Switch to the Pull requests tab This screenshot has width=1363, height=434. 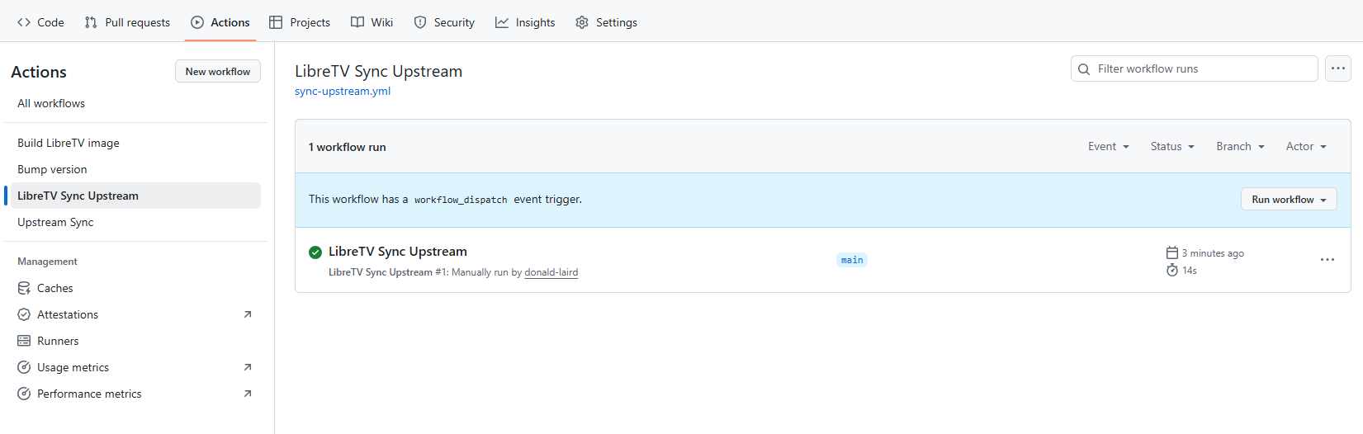127,22
